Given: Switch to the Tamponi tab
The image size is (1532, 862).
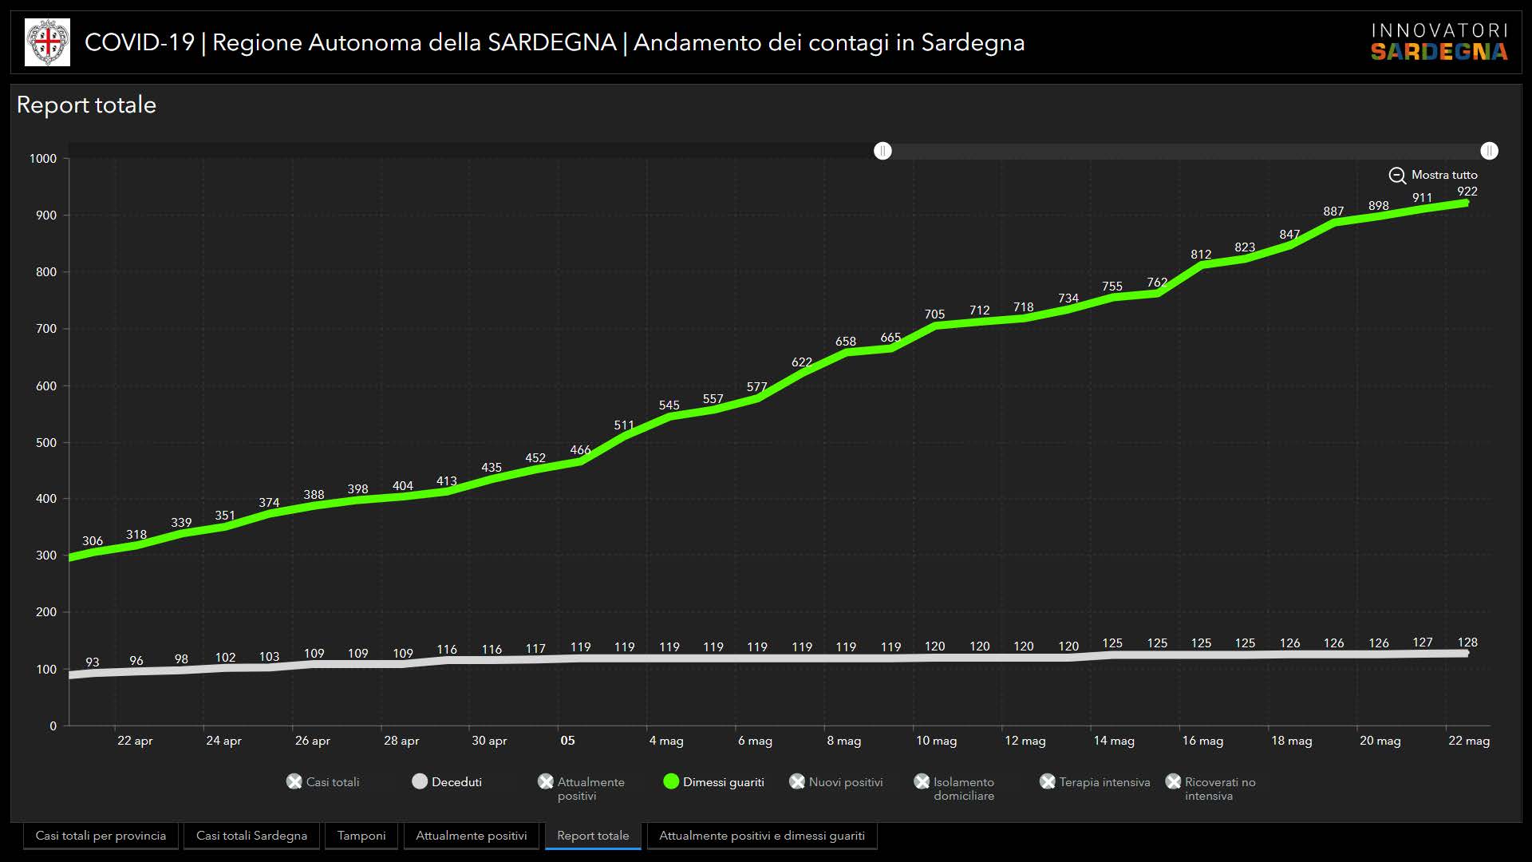Looking at the screenshot, I should [x=361, y=836].
